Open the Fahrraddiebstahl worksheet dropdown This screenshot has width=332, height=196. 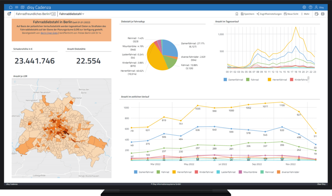[72, 14]
